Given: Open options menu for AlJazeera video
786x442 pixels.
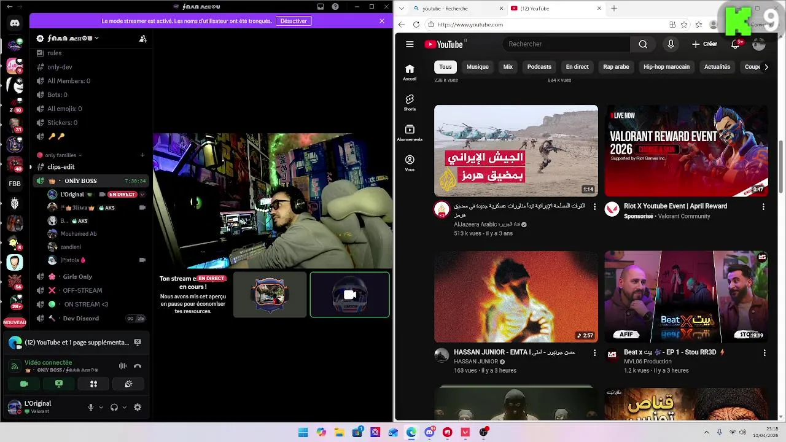Looking at the screenshot, I should tap(594, 207).
